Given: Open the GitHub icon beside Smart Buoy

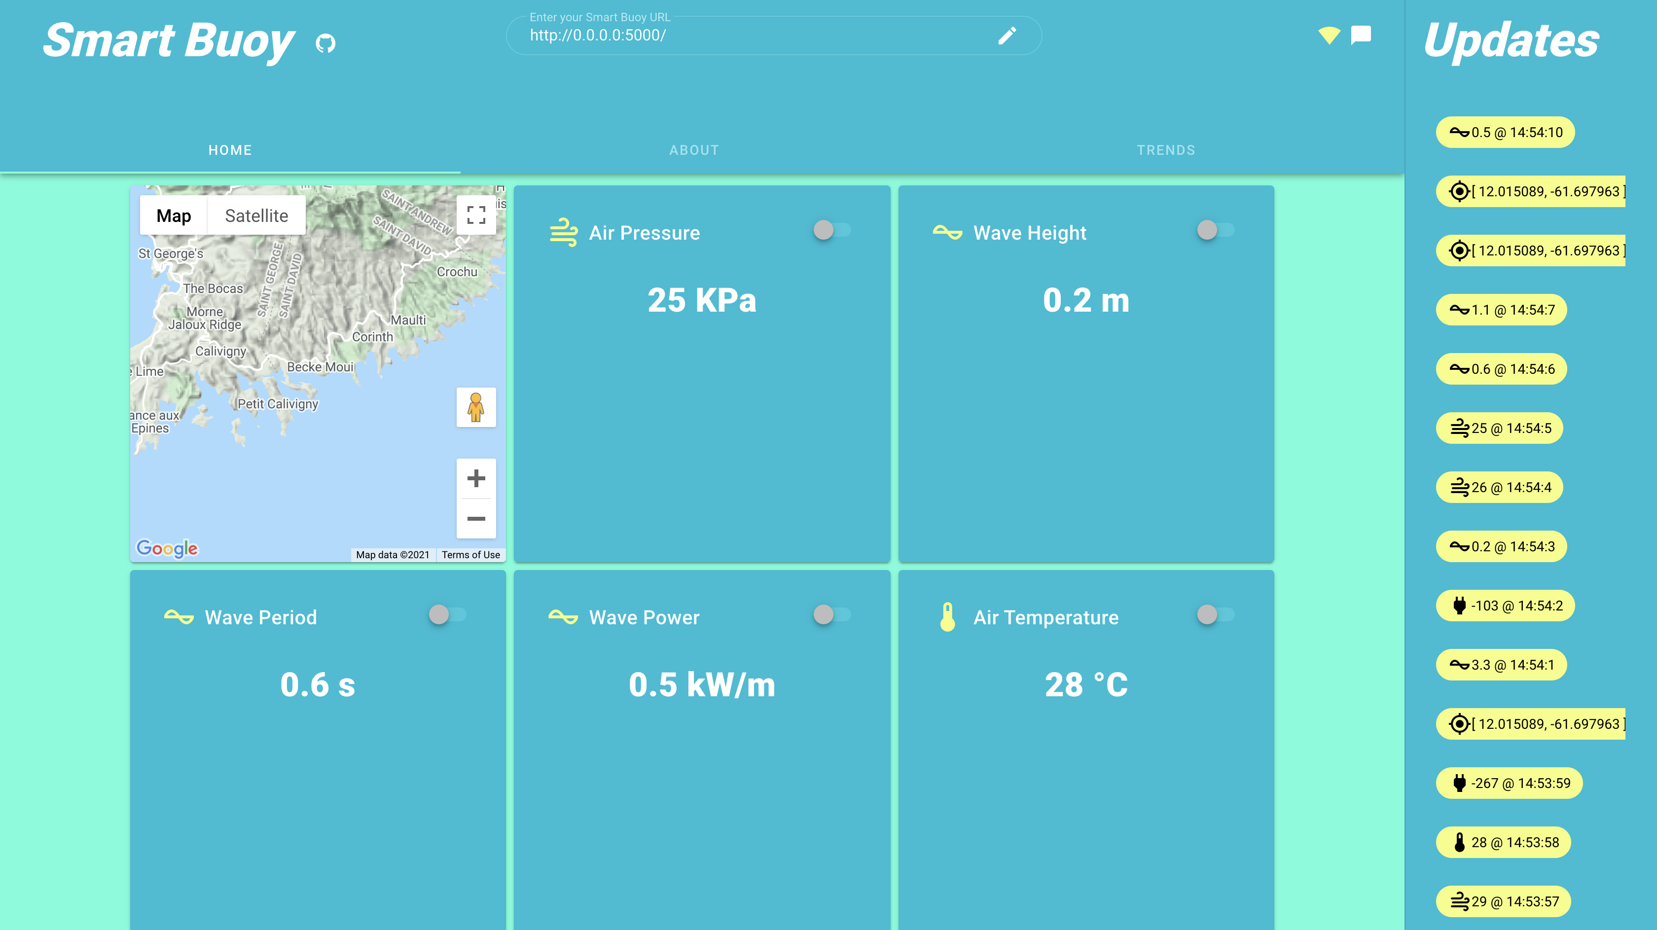Looking at the screenshot, I should [325, 43].
